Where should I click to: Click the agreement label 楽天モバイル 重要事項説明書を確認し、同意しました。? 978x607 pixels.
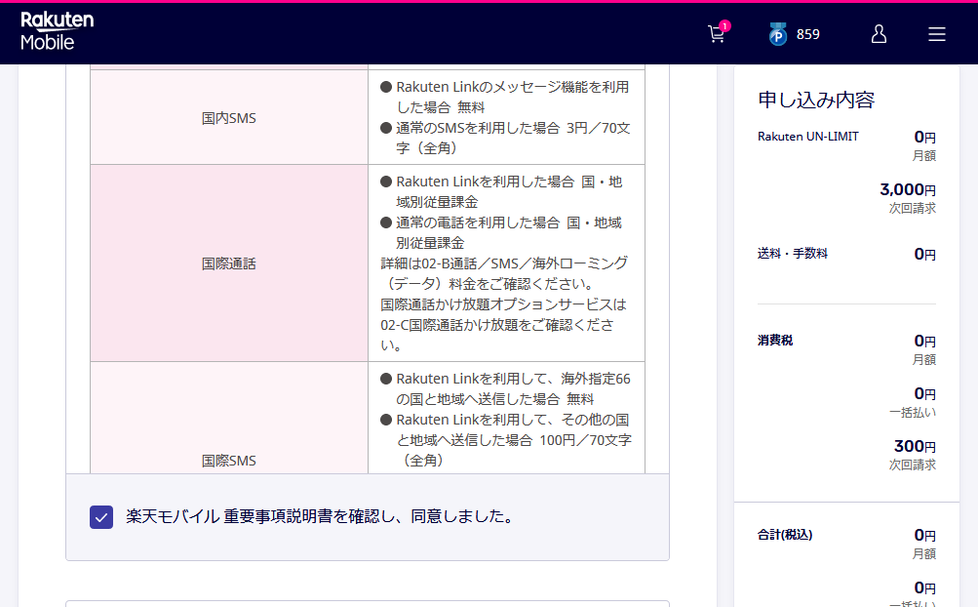pyautogui.click(x=320, y=516)
